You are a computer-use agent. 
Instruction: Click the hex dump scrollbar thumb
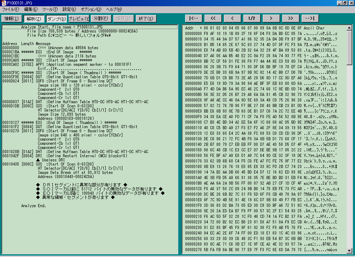349,48
